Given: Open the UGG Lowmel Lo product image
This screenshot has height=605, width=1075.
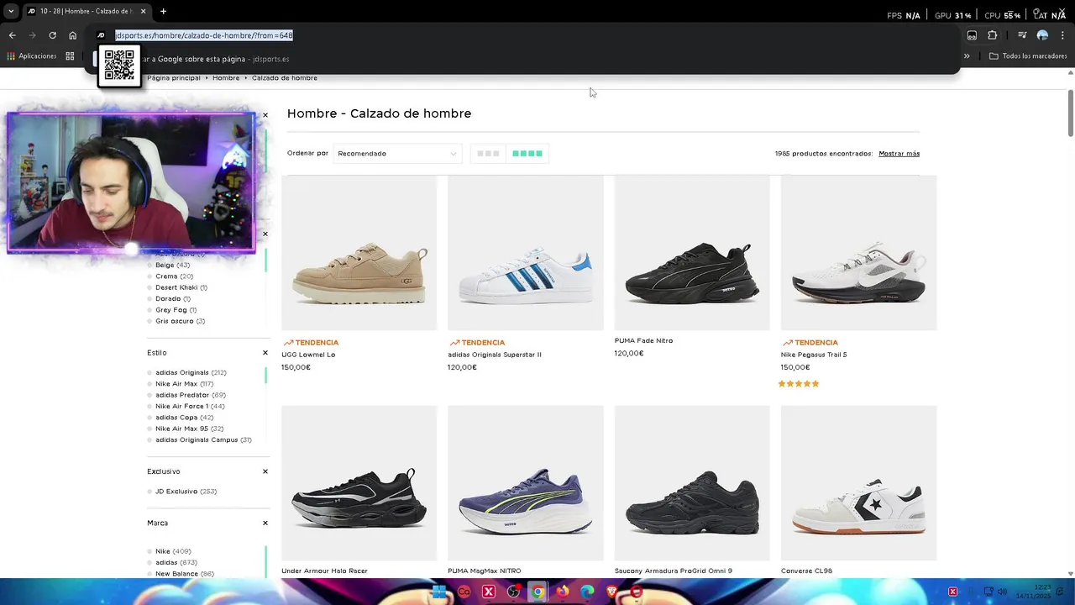Looking at the screenshot, I should 359,253.
